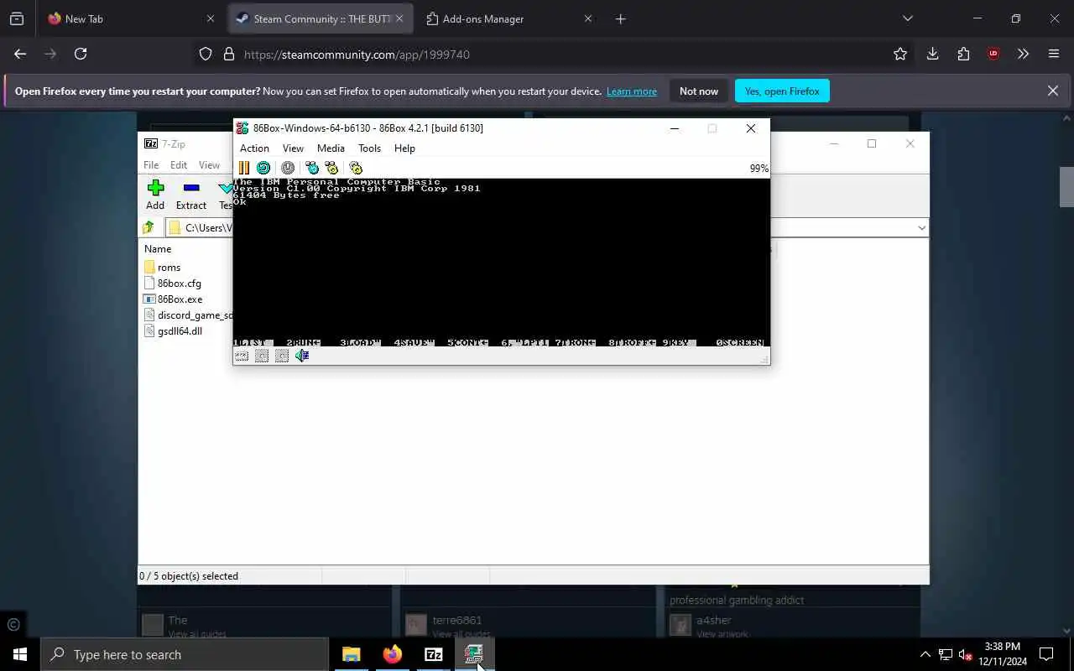Send Ctrl+Alt+Del using the blue toolbar icon
This screenshot has height=671, width=1074.
pos(312,168)
